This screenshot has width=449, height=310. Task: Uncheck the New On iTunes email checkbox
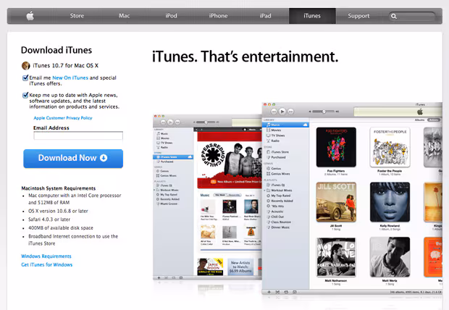tap(25, 78)
